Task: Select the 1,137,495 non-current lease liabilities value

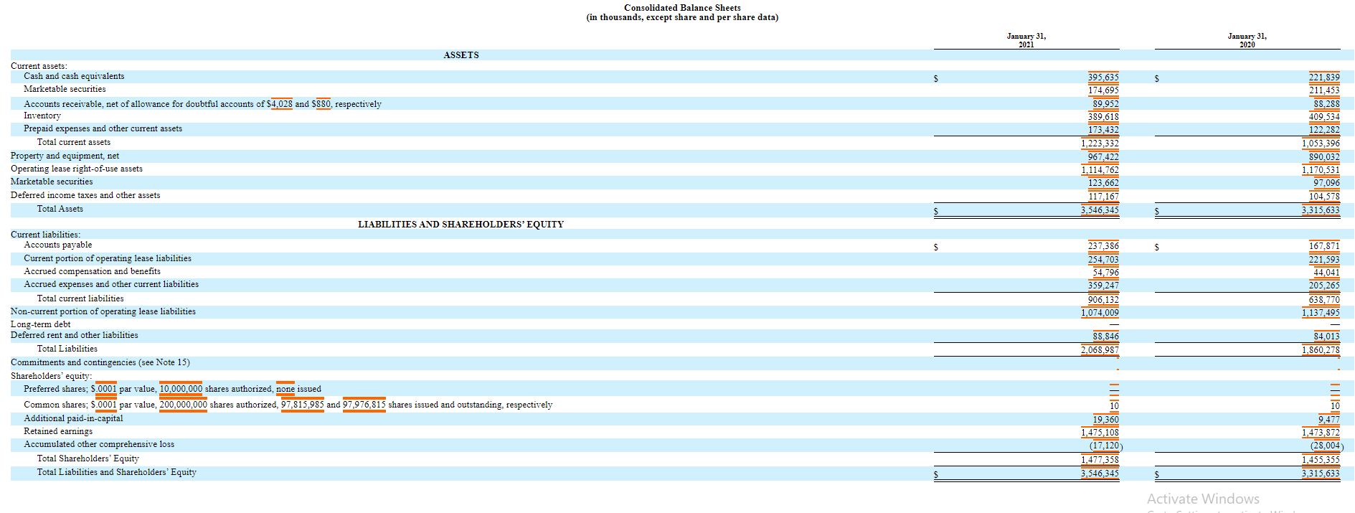Action: tap(1321, 313)
